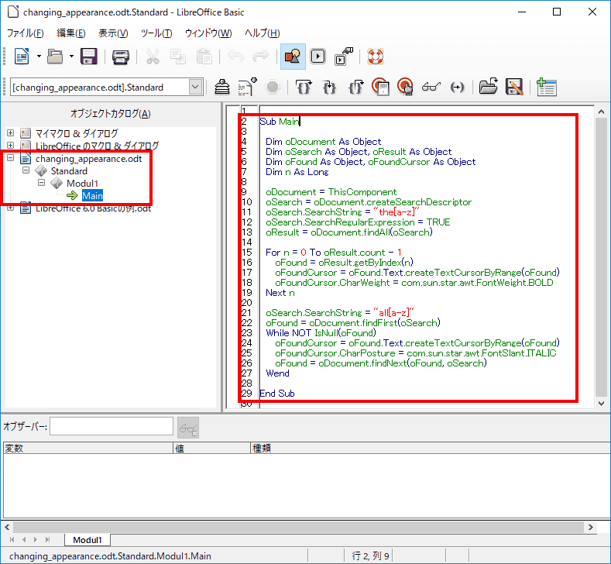
Task: Open the 表示(V) menu
Action: (113, 33)
